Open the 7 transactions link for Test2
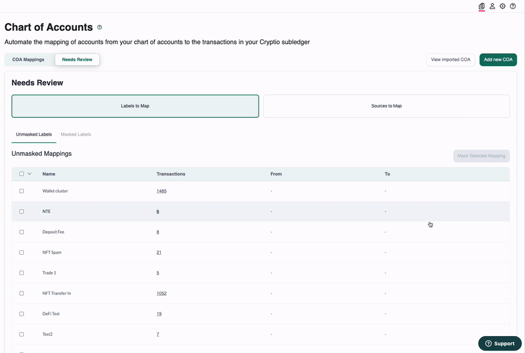The width and height of the screenshot is (525, 353). (157, 334)
